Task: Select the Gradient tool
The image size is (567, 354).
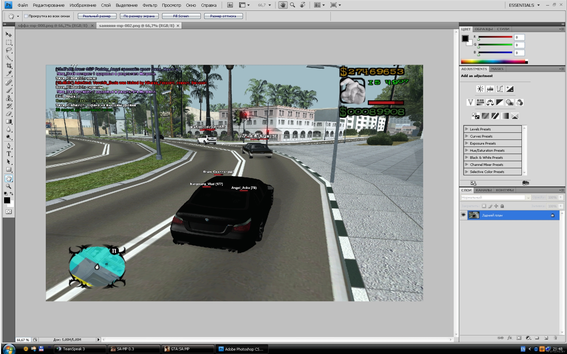Action: 8,122
